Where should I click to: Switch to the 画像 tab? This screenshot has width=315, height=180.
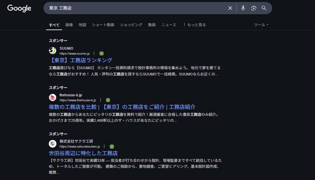(69, 25)
